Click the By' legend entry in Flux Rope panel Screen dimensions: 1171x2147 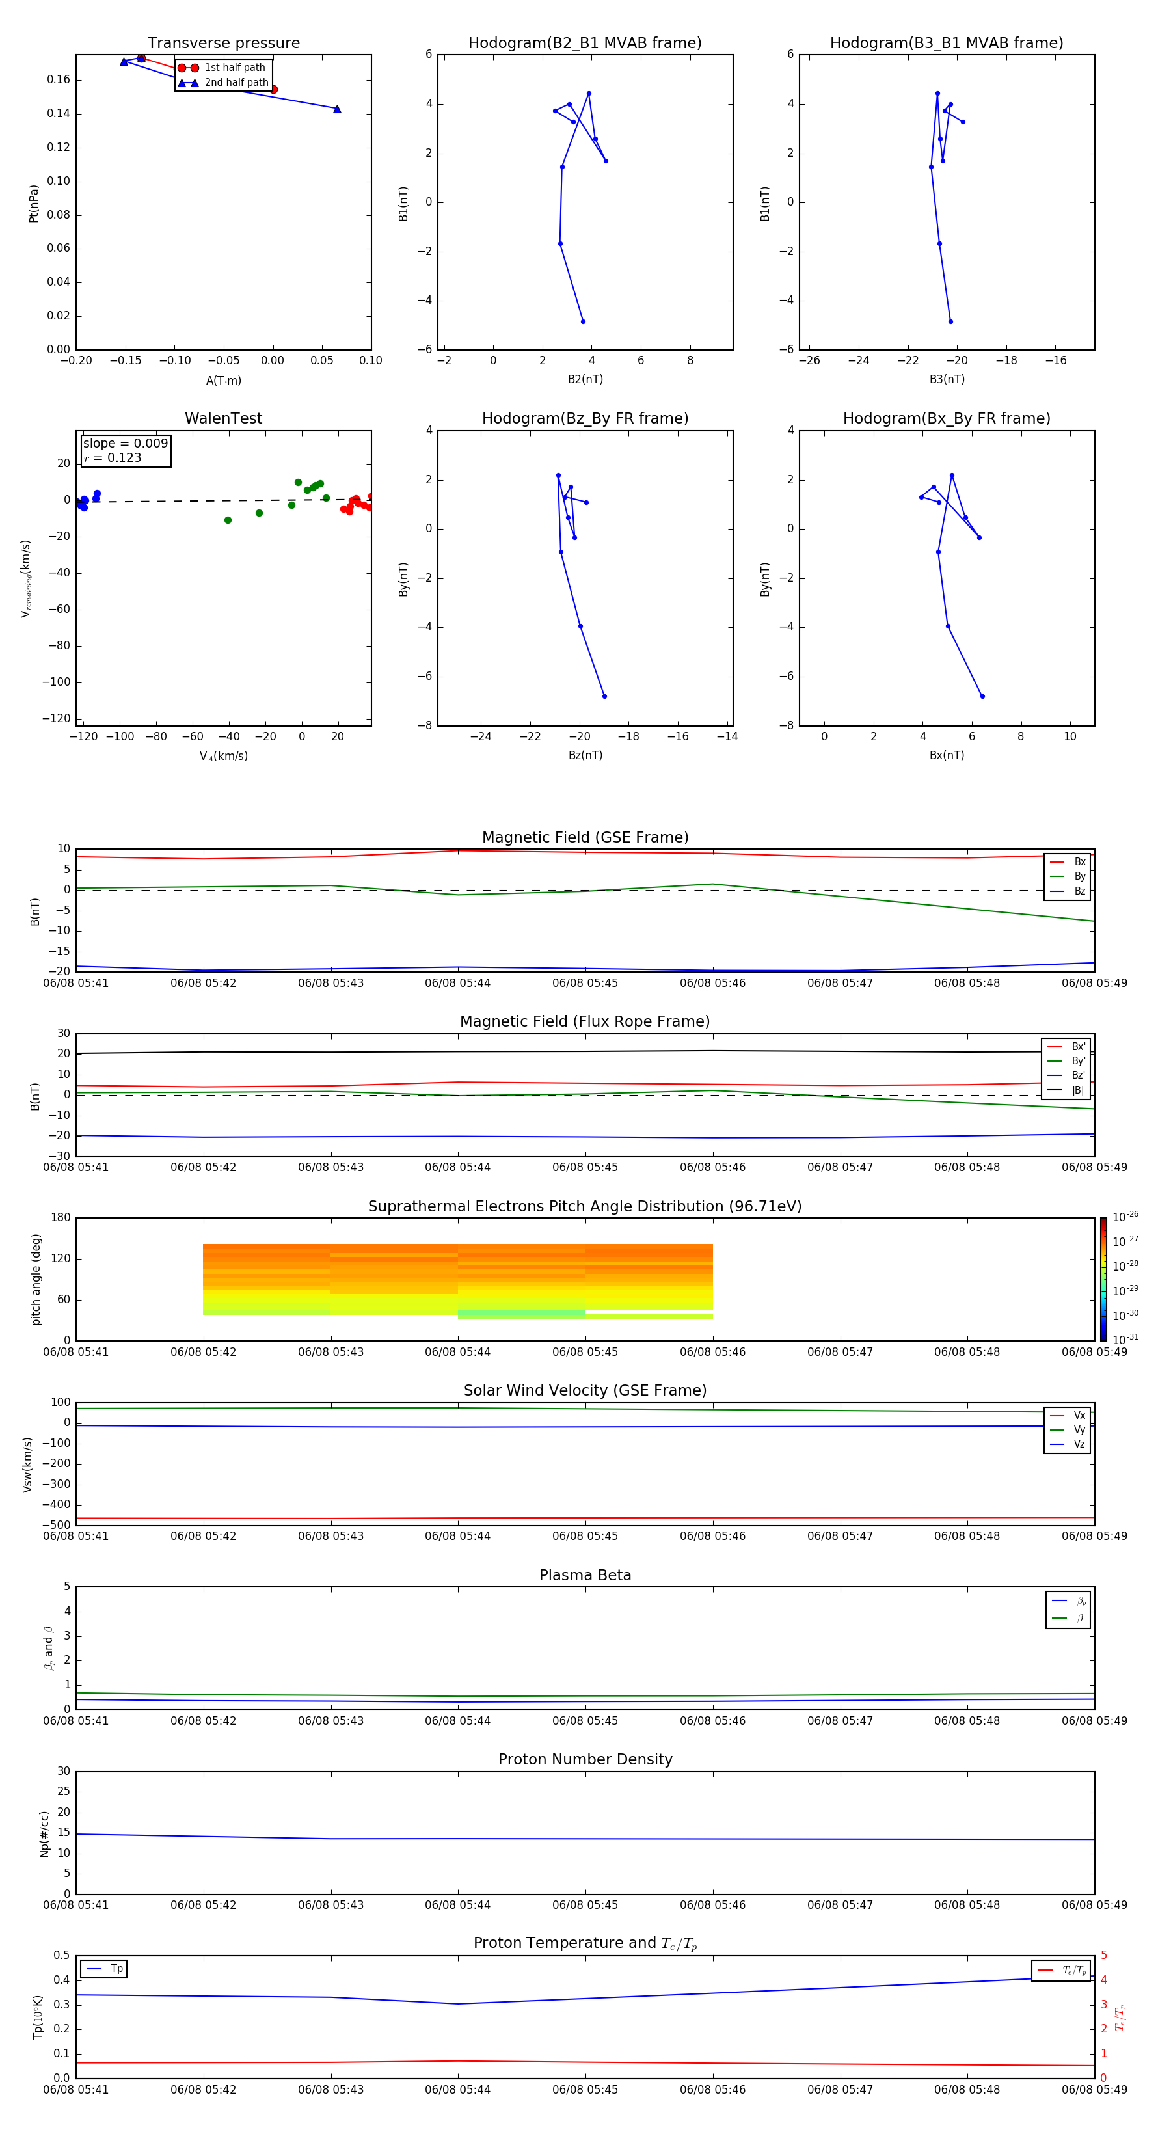click(1067, 1061)
